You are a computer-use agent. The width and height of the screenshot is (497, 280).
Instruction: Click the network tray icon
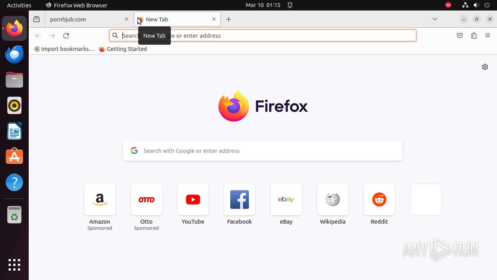465,5
